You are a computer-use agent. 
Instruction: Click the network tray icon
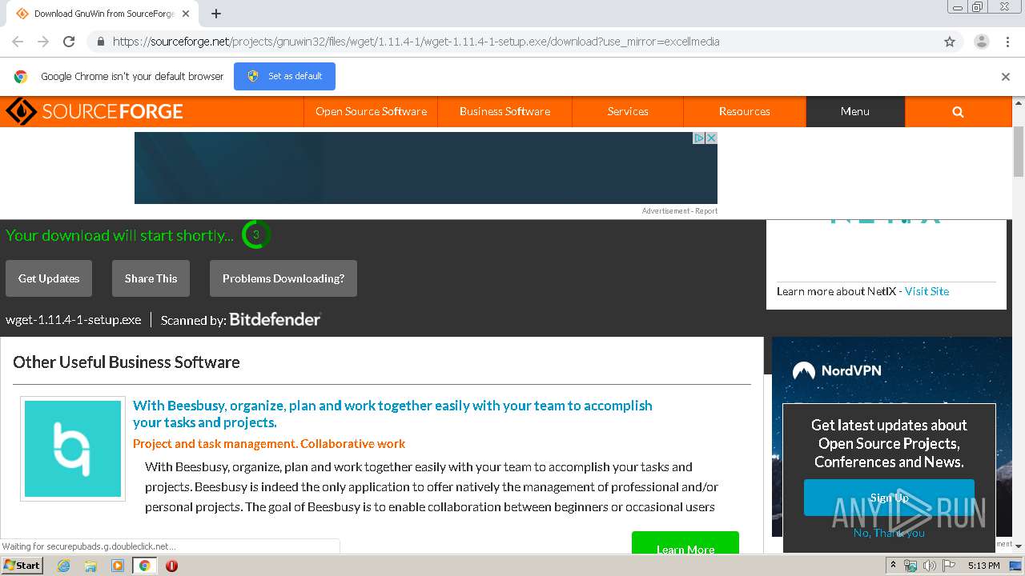click(910, 566)
